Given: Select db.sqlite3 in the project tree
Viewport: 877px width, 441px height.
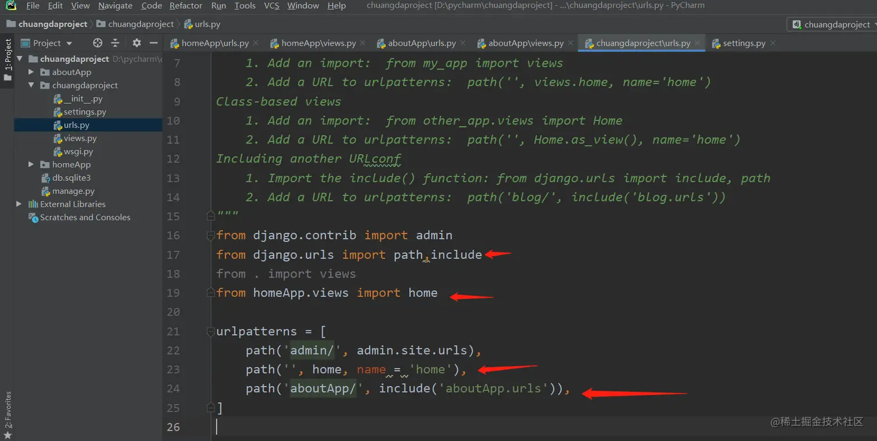Looking at the screenshot, I should 71,178.
